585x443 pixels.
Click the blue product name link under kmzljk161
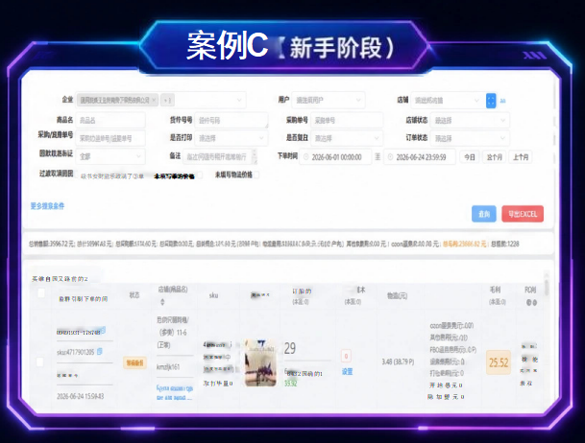point(175,393)
